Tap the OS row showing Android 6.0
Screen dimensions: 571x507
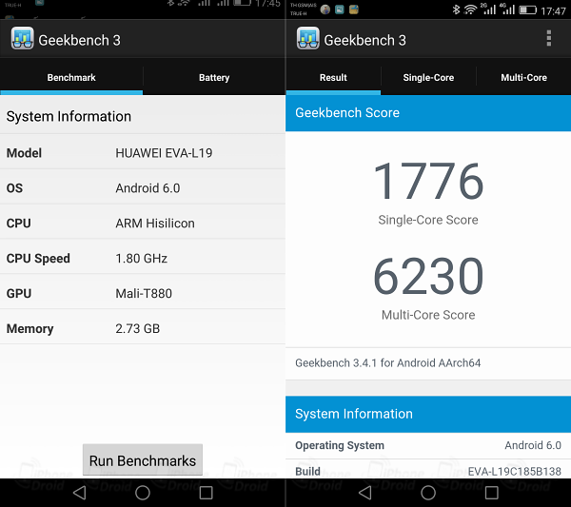click(143, 187)
